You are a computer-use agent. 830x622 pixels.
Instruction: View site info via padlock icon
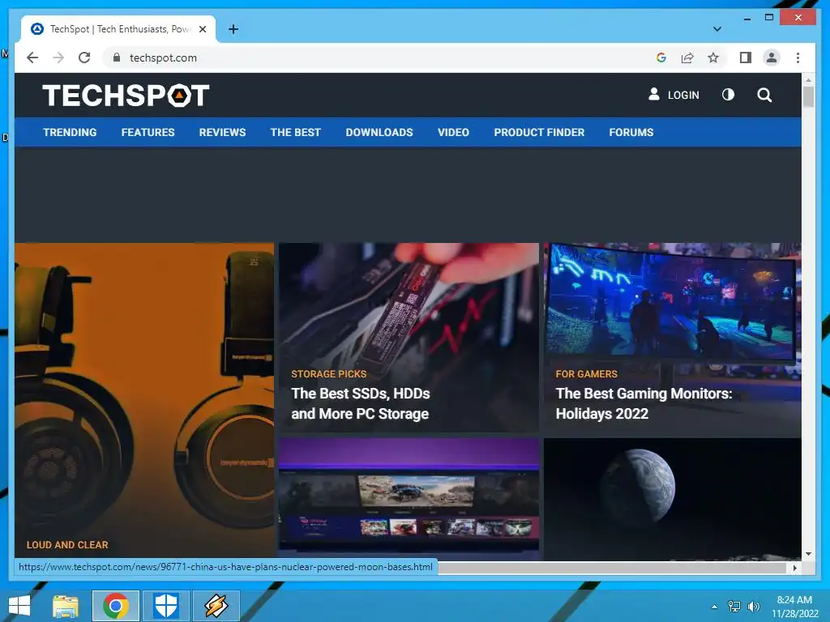coord(117,58)
